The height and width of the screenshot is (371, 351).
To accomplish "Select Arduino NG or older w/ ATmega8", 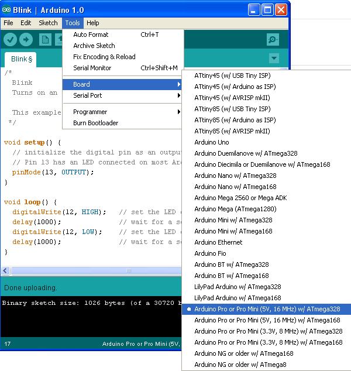I will coord(267,365).
